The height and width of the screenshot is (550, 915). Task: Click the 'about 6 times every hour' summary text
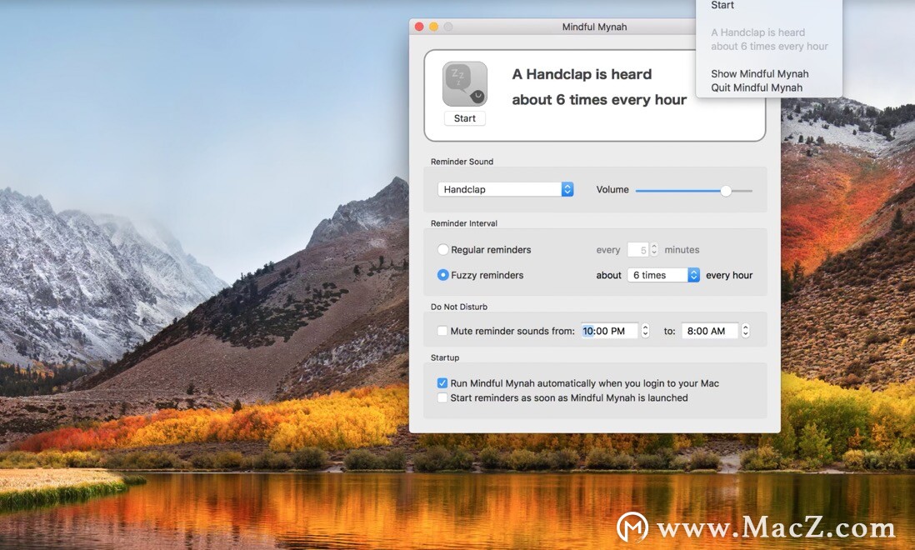coord(599,100)
